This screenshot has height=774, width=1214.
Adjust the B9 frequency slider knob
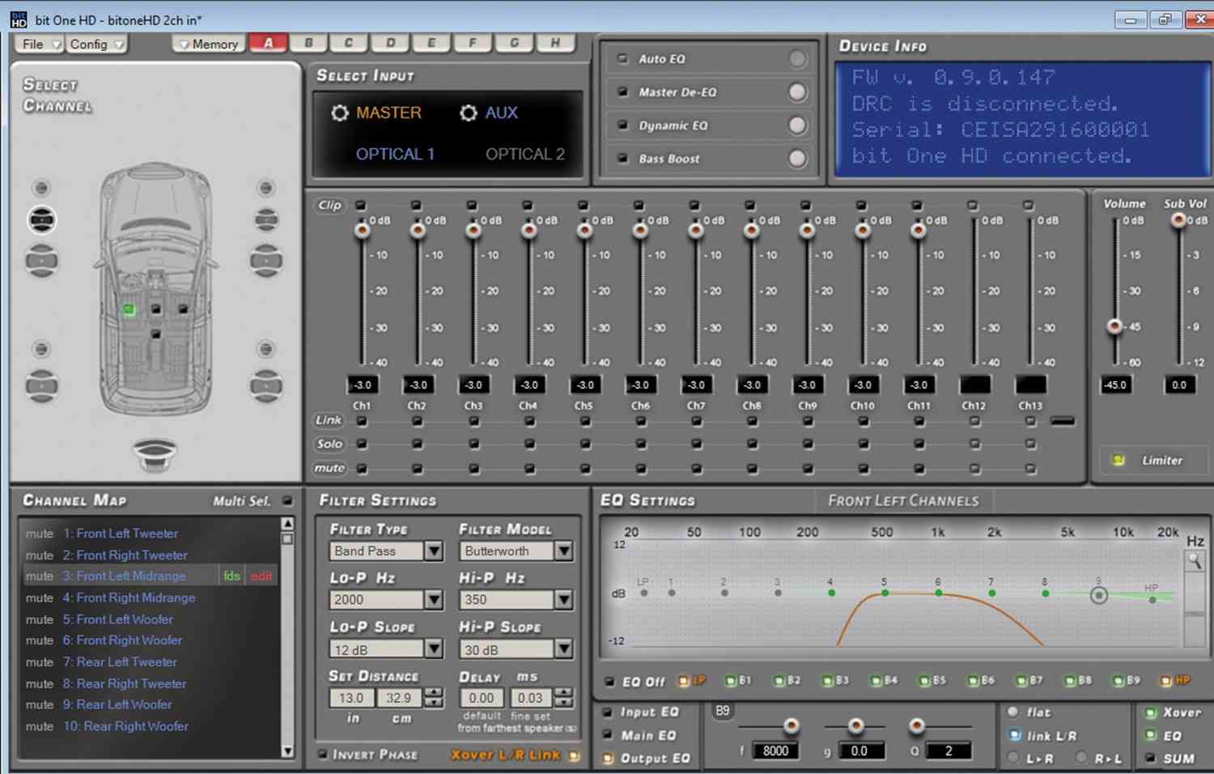(792, 725)
